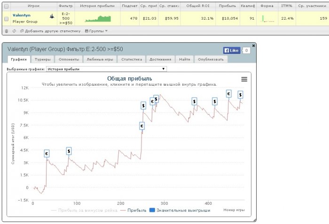Click the refresh icon beside the trash icon
The image size is (329, 224).
[x=14, y=31]
